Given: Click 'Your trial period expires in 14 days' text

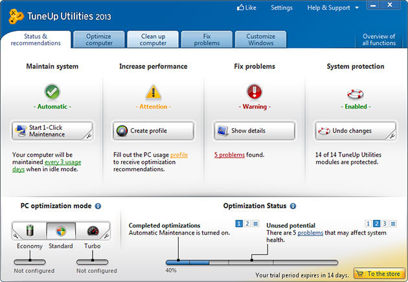Looking at the screenshot, I should [x=302, y=275].
